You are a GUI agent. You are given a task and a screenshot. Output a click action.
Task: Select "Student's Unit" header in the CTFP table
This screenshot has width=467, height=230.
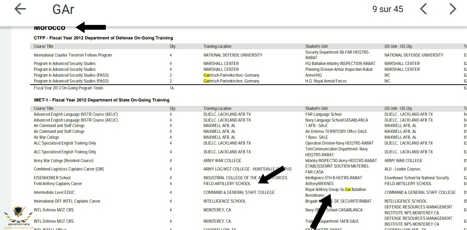316,46
